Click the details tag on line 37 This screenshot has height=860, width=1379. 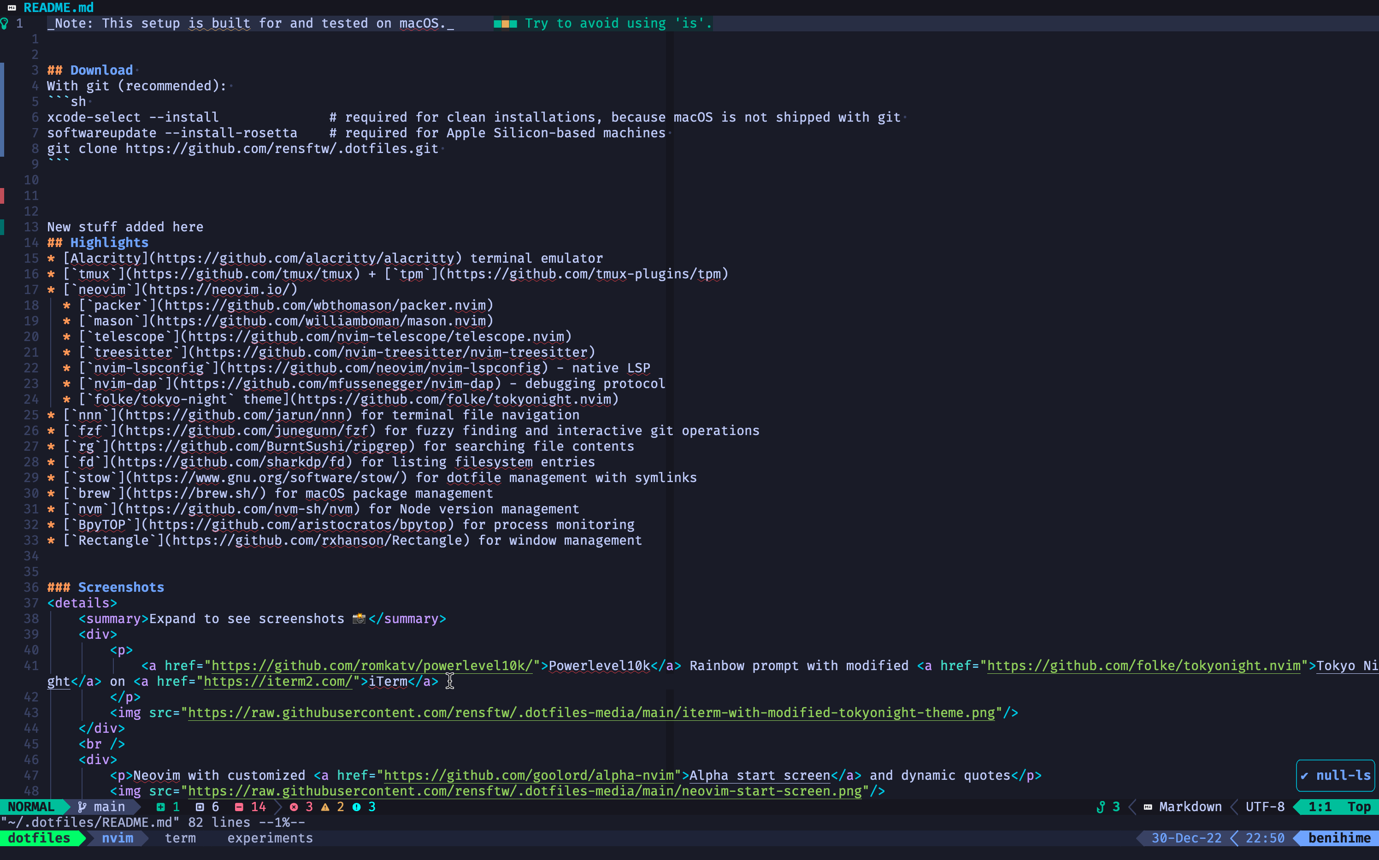tap(82, 603)
